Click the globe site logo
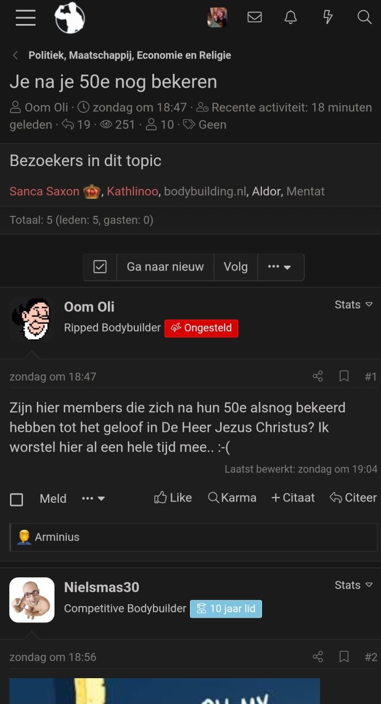 [70, 18]
